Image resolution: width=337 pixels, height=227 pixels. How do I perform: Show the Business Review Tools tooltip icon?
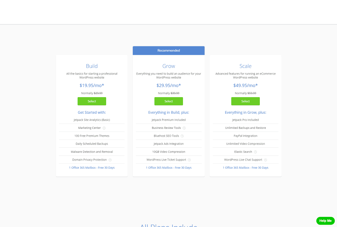(184, 128)
